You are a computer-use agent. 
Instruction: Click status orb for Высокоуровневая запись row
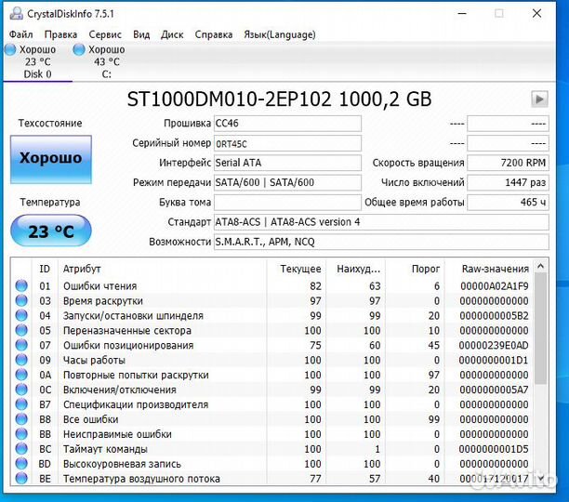(21, 464)
